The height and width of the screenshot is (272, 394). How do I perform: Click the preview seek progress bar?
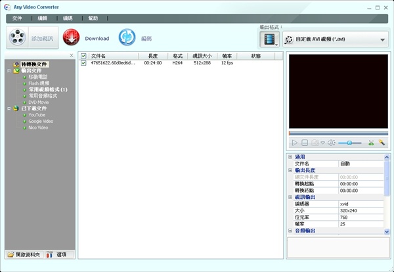coord(338,133)
